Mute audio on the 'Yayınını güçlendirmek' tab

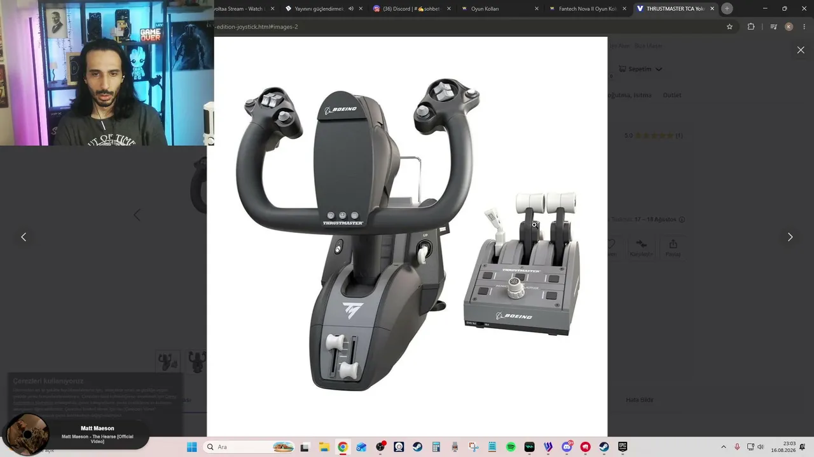(x=351, y=9)
